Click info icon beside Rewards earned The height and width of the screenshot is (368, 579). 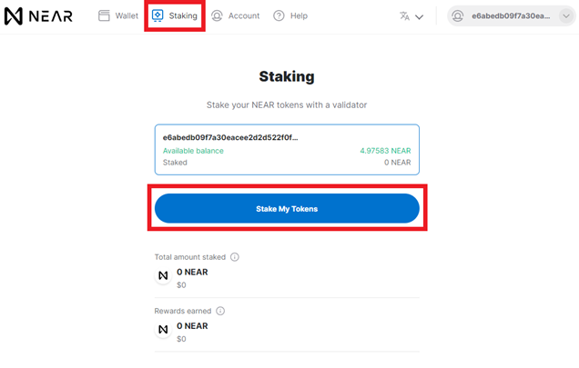point(220,311)
